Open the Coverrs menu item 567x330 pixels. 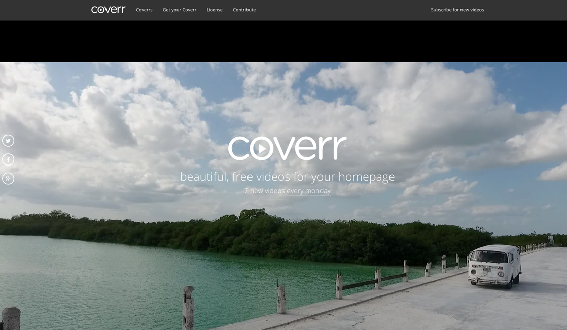tap(144, 10)
